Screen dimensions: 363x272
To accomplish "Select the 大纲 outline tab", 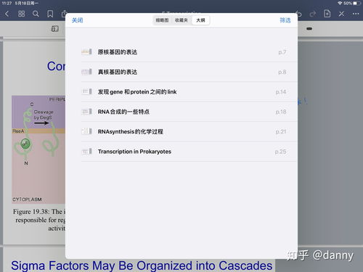I will pos(200,20).
